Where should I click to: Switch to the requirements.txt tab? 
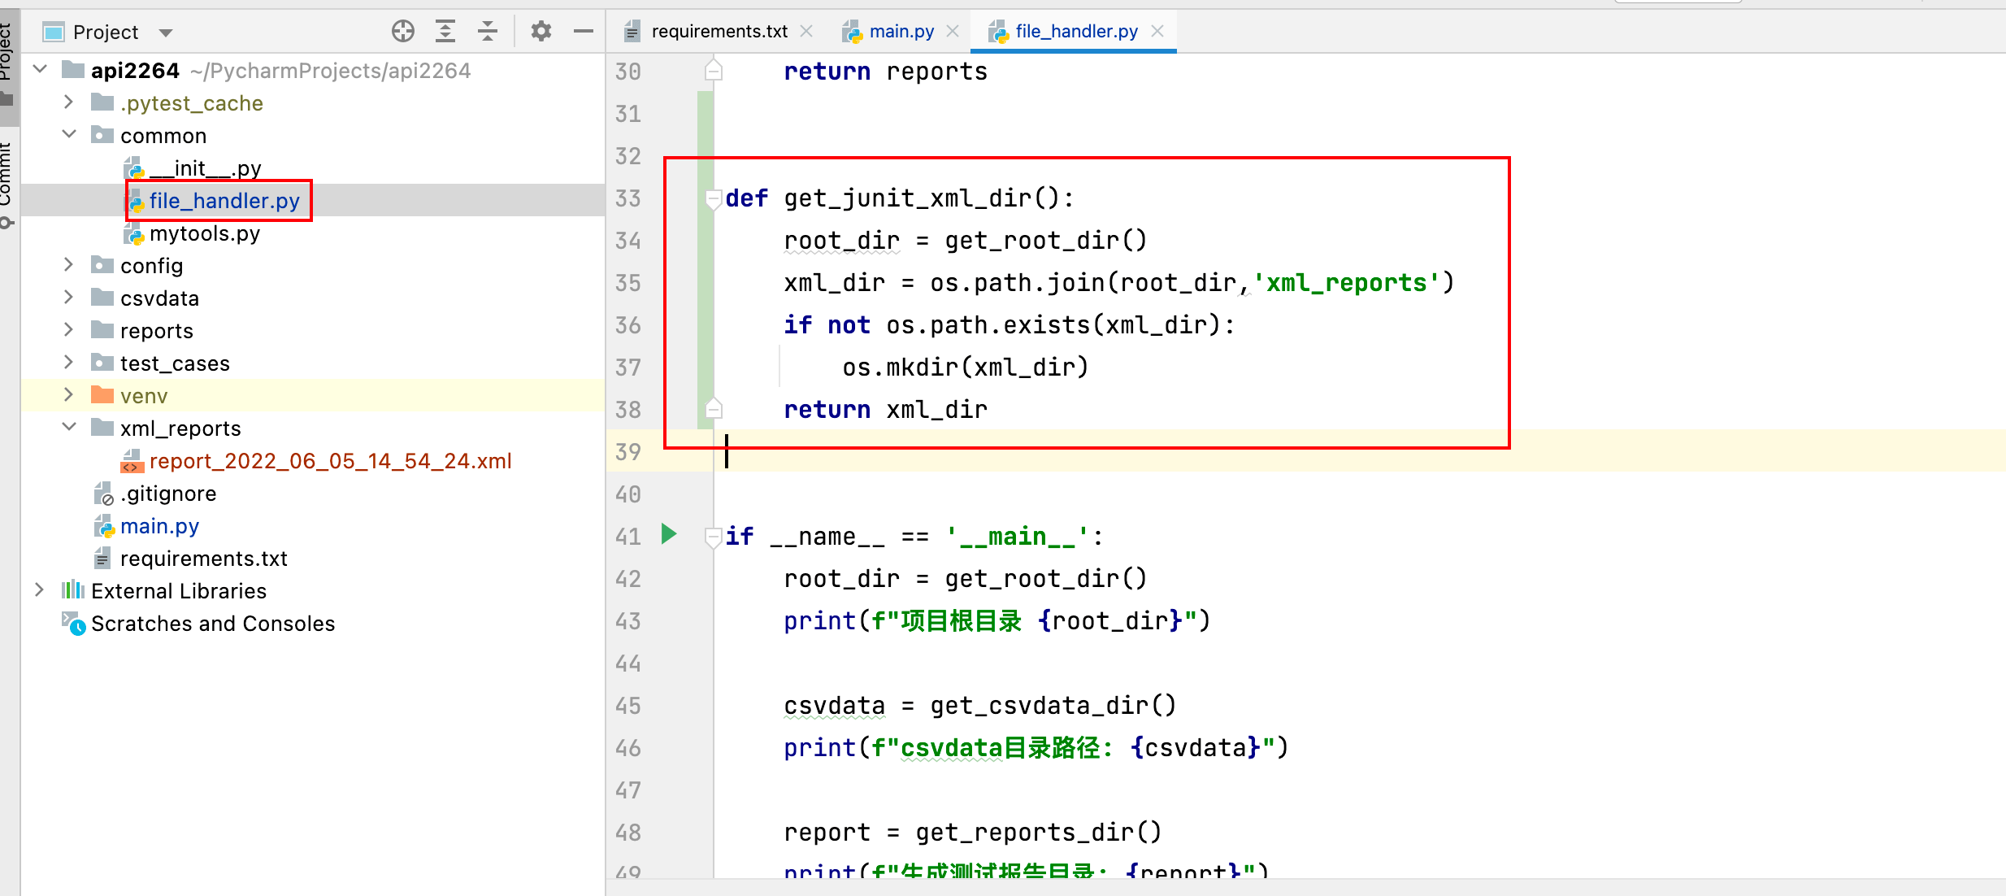[719, 31]
